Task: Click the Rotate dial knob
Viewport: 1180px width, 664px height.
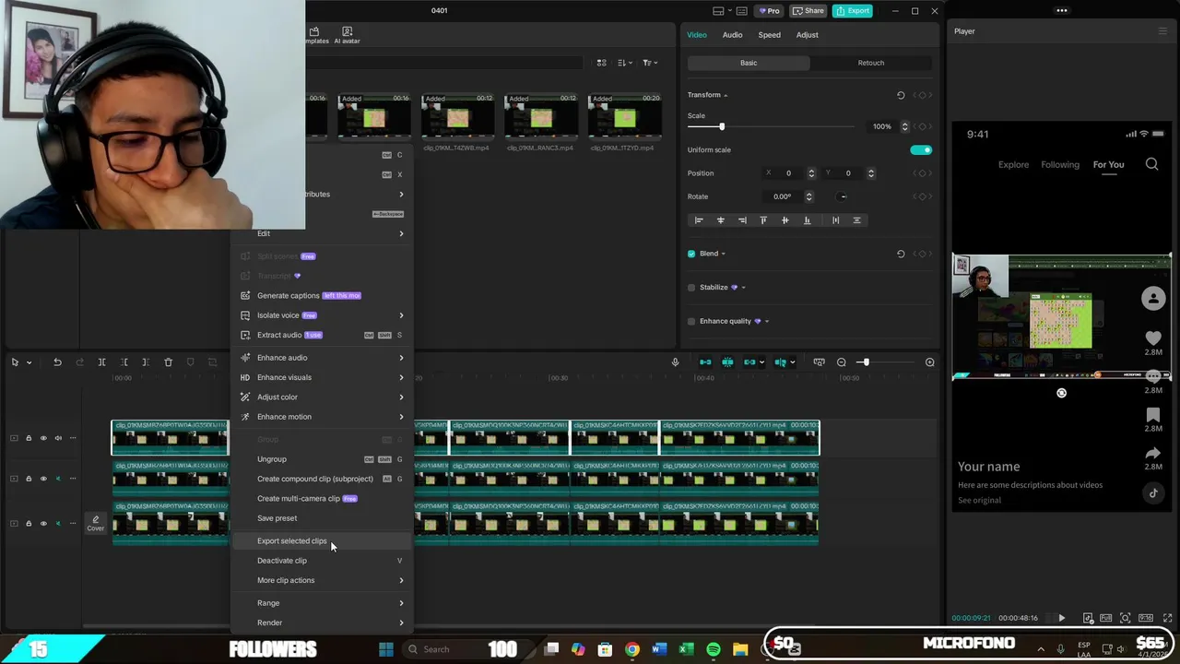Action: [x=842, y=196]
